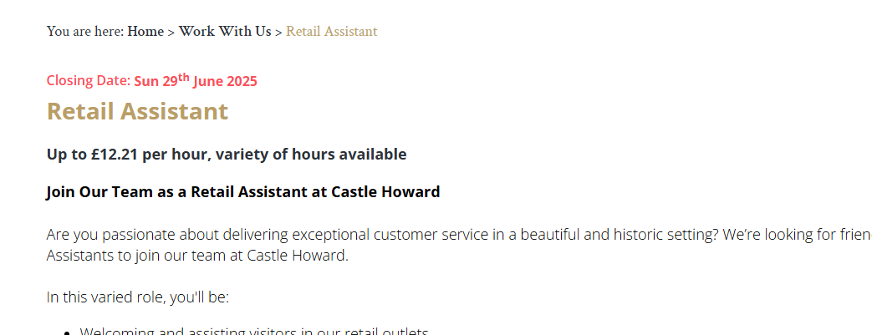Go to the Work With Us breadcrumb
Image resolution: width=872 pixels, height=335 pixels.
225,32
